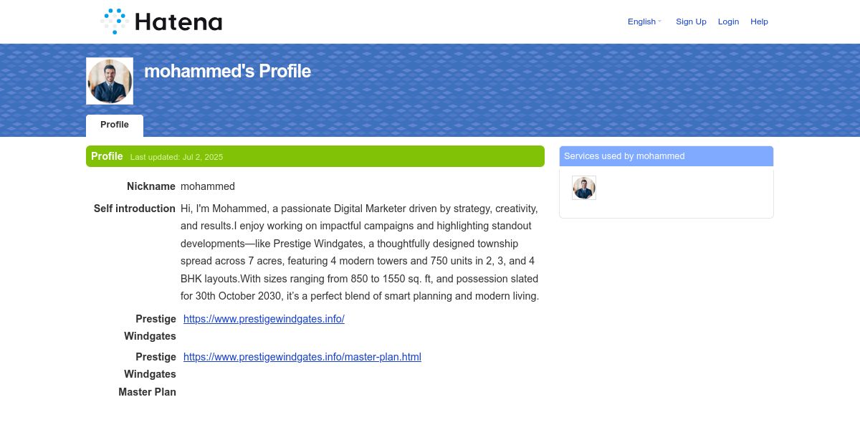Image resolution: width=860 pixels, height=430 pixels.
Task: Click the small arrow beside English
Action: (x=659, y=21)
